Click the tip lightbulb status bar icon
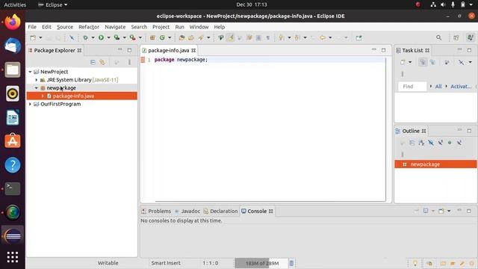Viewport: 478px width, 269px height. (415, 263)
